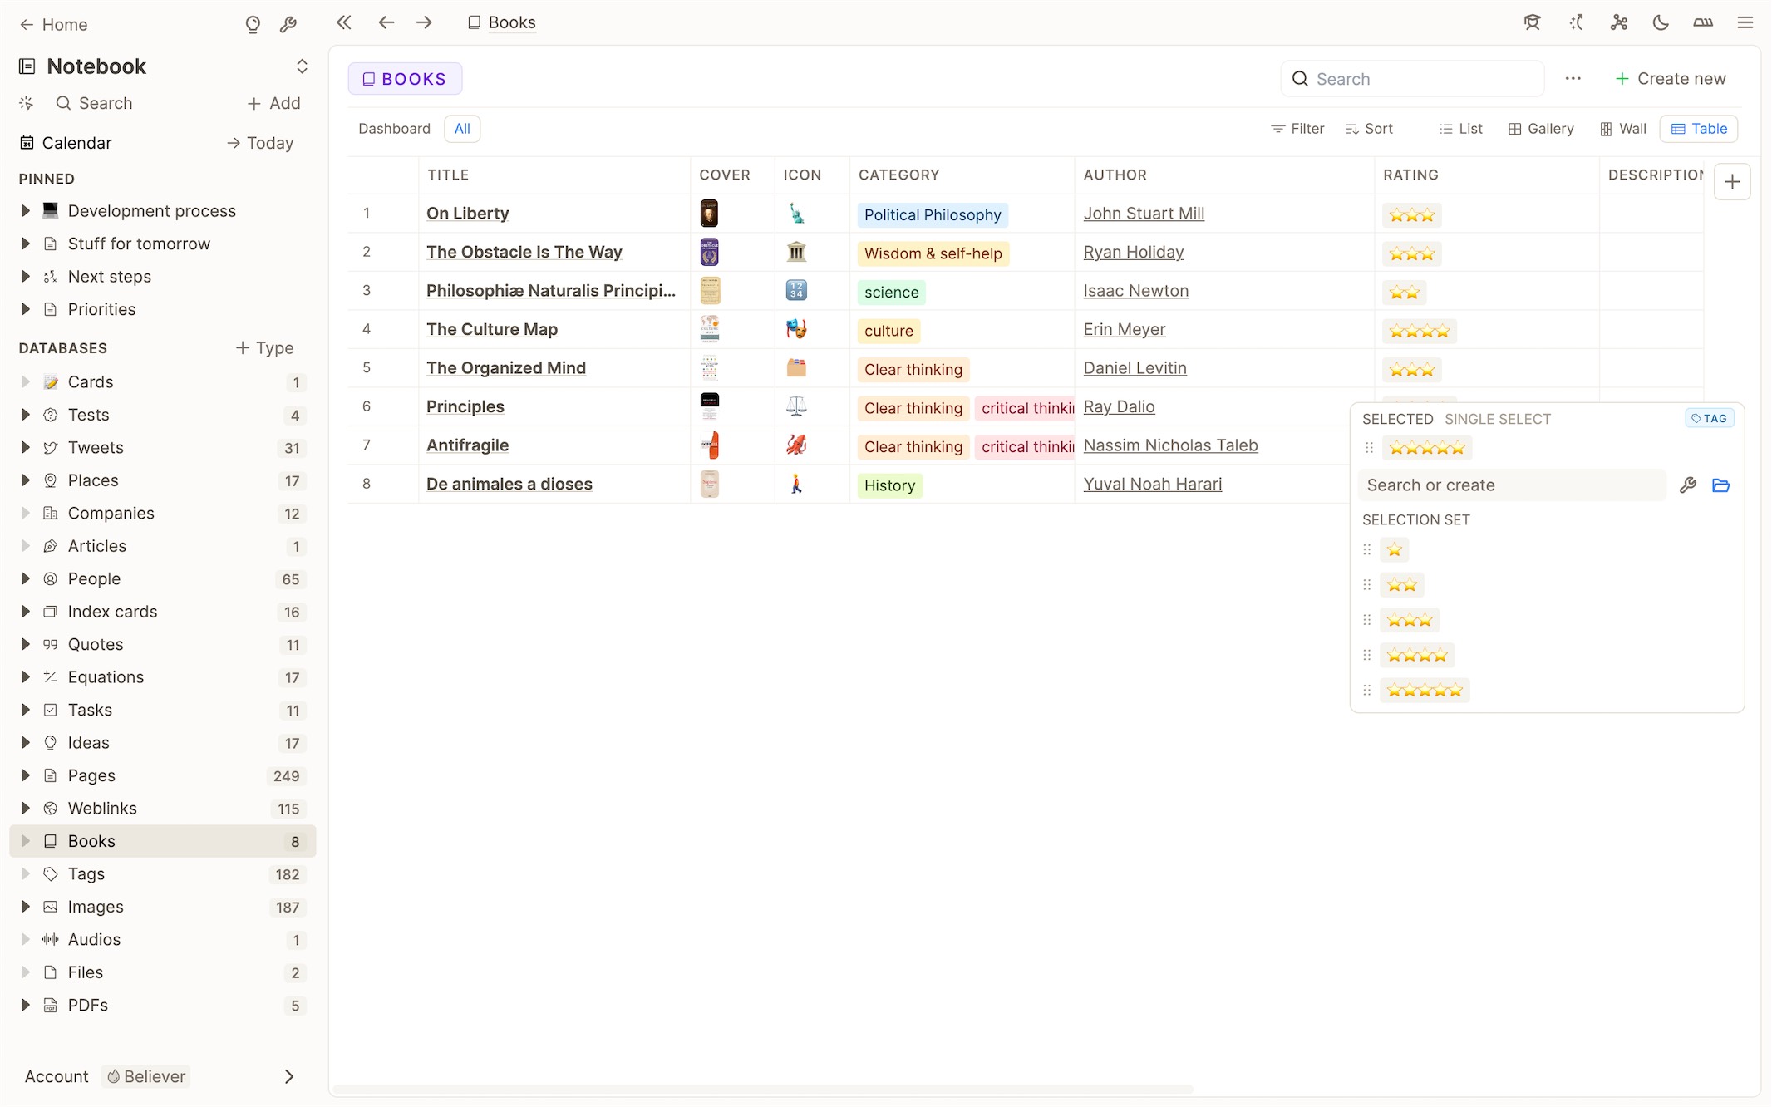1772x1107 pixels.
Task: Expand the Tweets database
Action: click(x=25, y=448)
